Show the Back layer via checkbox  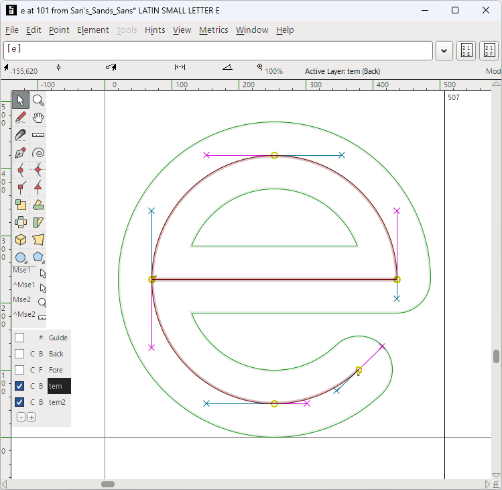click(x=19, y=354)
